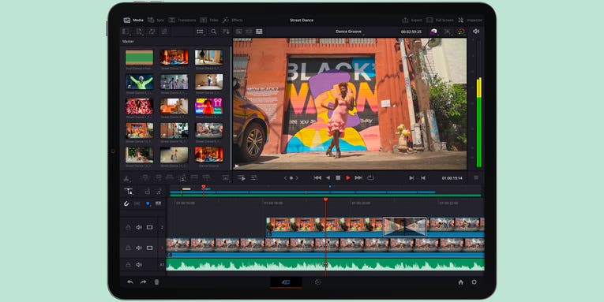Open the Inspector panel

point(470,20)
